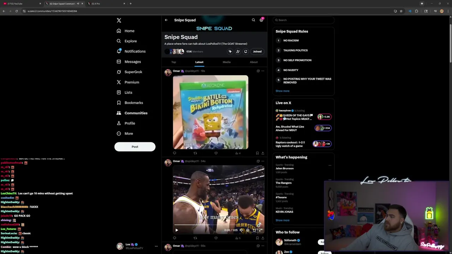Open more options on the 34s post
The image size is (452, 254).
(263, 161)
